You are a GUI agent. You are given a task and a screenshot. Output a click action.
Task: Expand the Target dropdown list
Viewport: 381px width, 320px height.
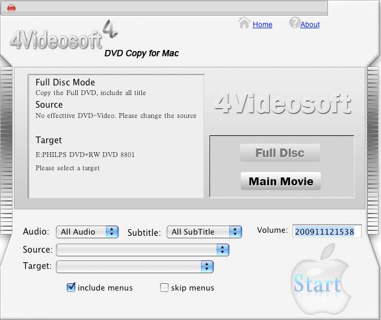point(135,266)
